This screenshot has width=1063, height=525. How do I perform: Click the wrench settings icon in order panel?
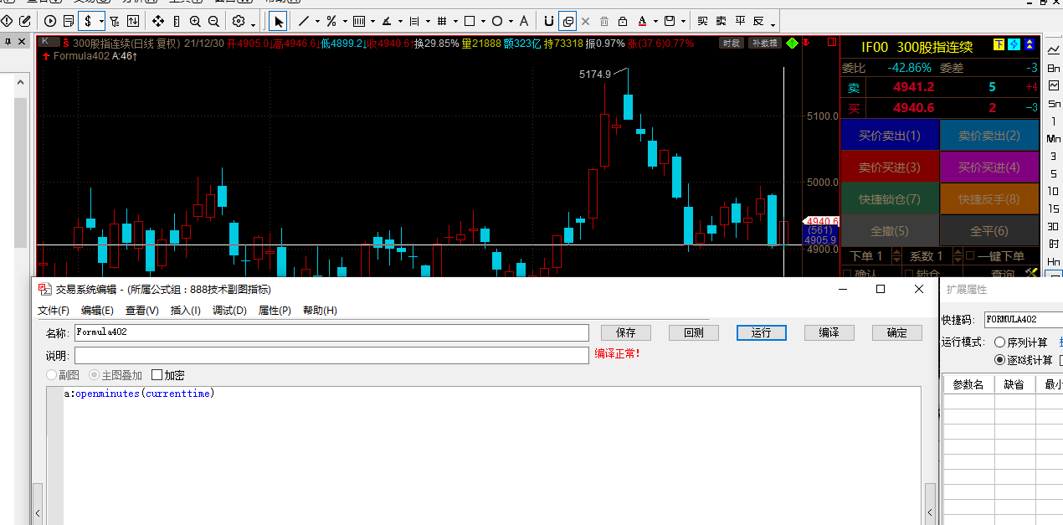pos(1031,273)
